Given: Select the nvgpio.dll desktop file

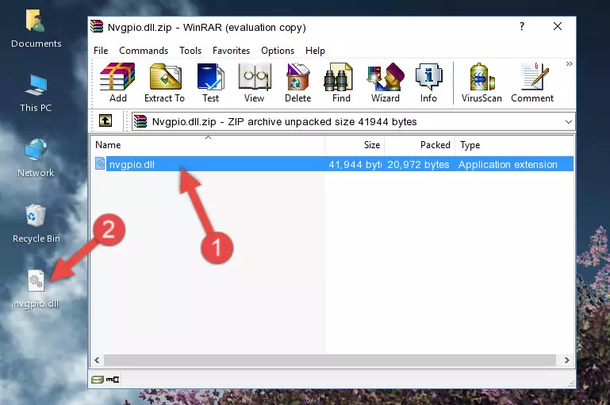Looking at the screenshot, I should (36, 289).
